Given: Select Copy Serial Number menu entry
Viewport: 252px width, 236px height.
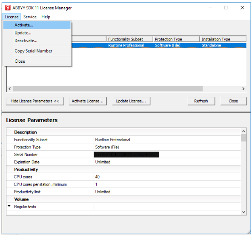Looking at the screenshot, I should click(x=37, y=51).
